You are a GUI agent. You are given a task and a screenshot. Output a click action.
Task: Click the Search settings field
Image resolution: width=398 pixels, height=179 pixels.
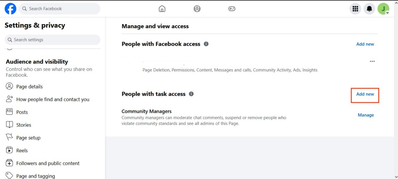[52, 40]
